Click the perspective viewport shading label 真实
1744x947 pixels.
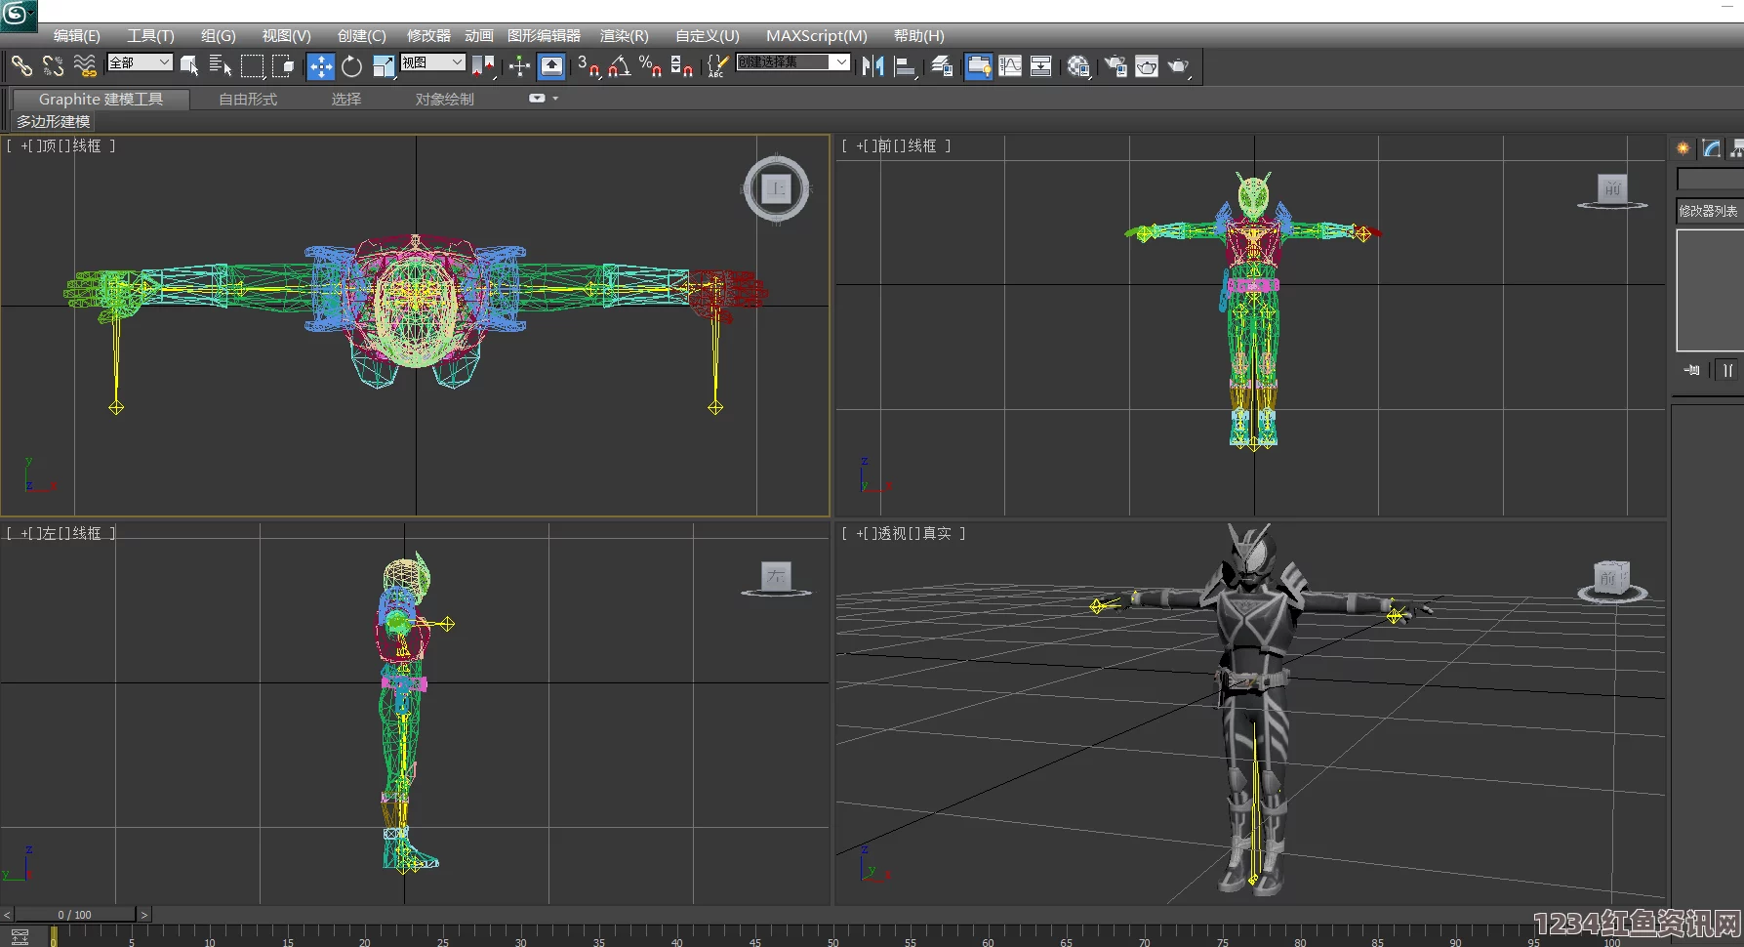(x=937, y=533)
